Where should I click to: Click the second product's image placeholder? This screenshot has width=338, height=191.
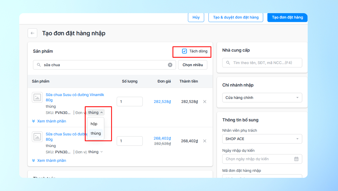37,137
